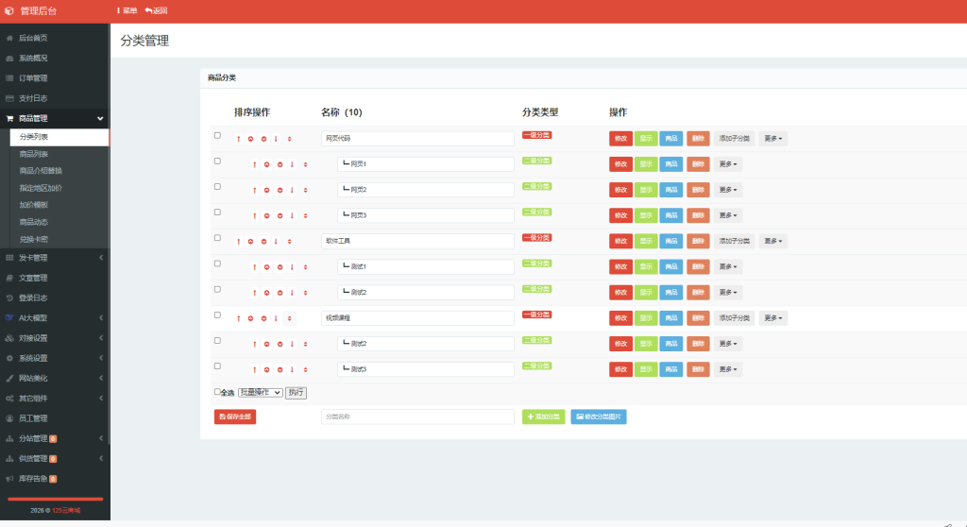
Task: Click the move-down arrow for 软件工具 row
Action: pyautogui.click(x=276, y=242)
